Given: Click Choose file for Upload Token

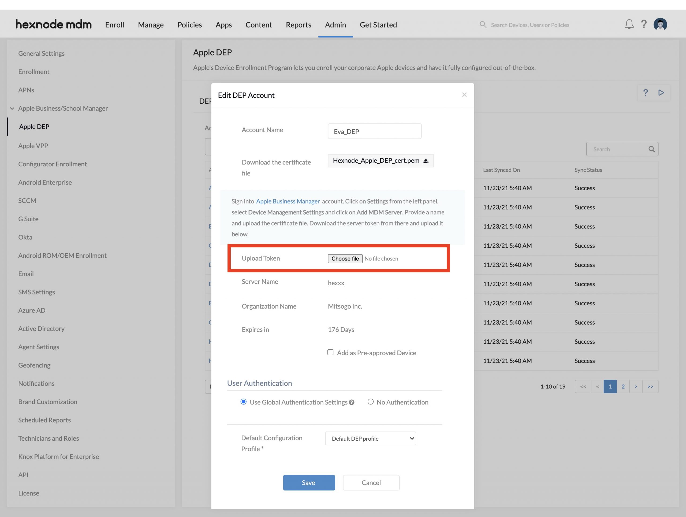Looking at the screenshot, I should pos(345,258).
